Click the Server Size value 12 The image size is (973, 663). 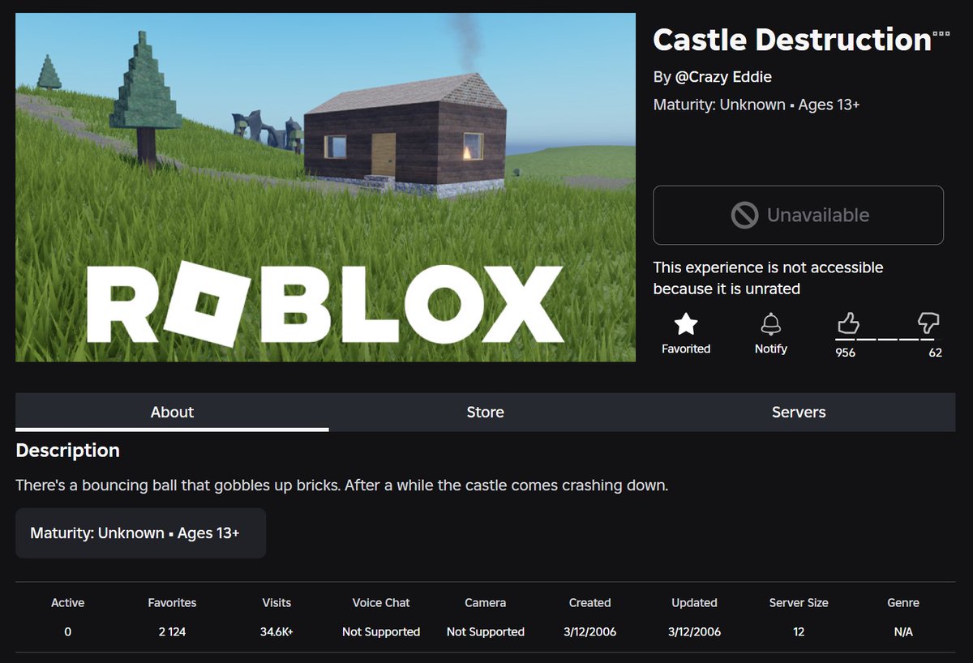(x=799, y=631)
